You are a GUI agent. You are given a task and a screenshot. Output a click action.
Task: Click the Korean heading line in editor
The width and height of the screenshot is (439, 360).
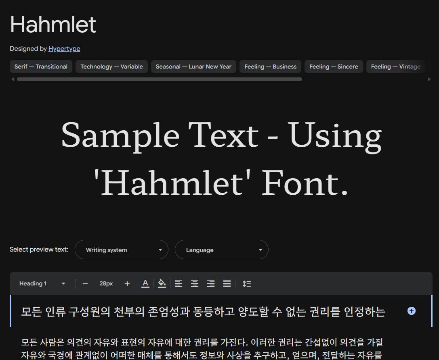click(x=203, y=311)
